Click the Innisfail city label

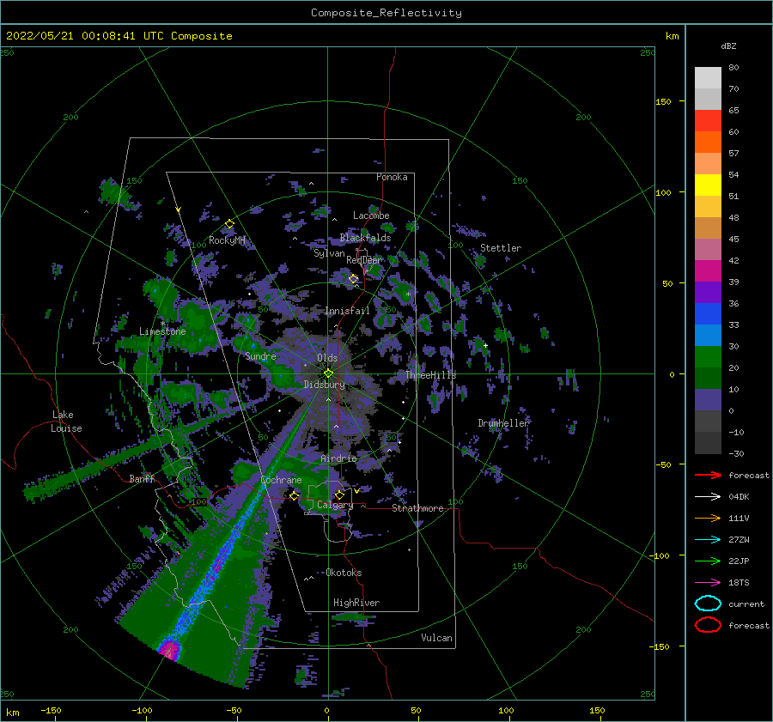tap(347, 311)
